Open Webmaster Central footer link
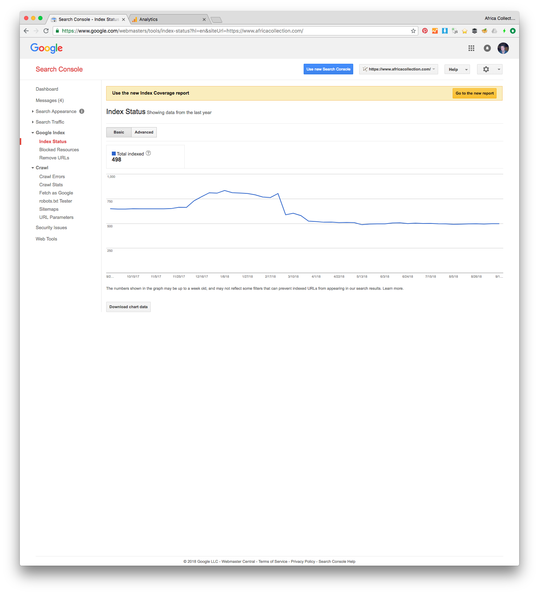Screen dimensions: 539x594 point(238,561)
